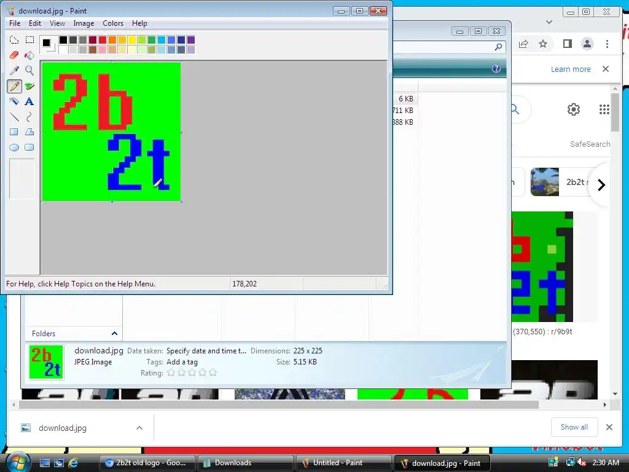Click the download.jpg thumbnail in details pane
The width and height of the screenshot is (629, 472).
(x=46, y=363)
